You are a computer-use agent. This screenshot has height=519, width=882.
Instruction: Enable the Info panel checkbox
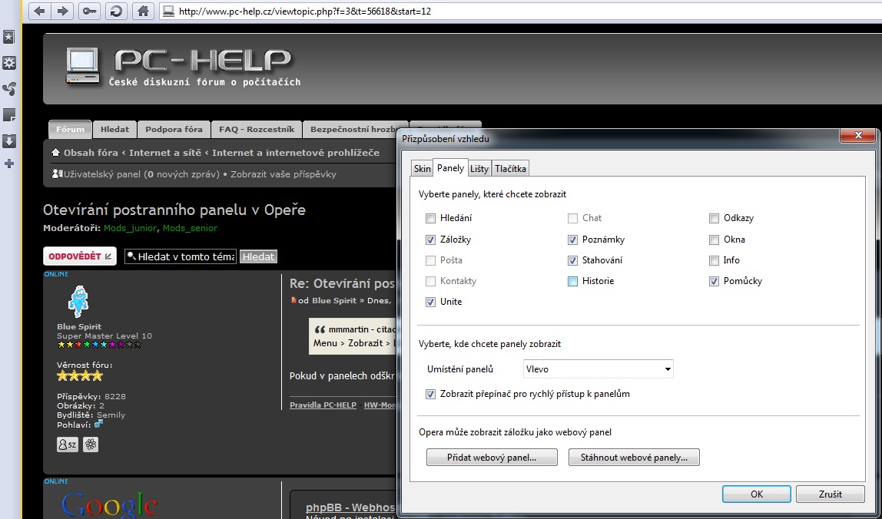[714, 260]
